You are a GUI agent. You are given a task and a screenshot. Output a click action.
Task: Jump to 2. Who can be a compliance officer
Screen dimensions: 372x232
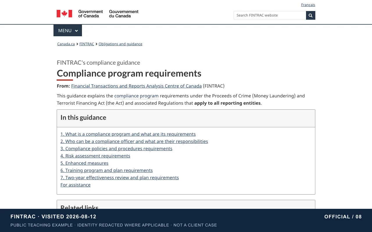click(x=134, y=141)
